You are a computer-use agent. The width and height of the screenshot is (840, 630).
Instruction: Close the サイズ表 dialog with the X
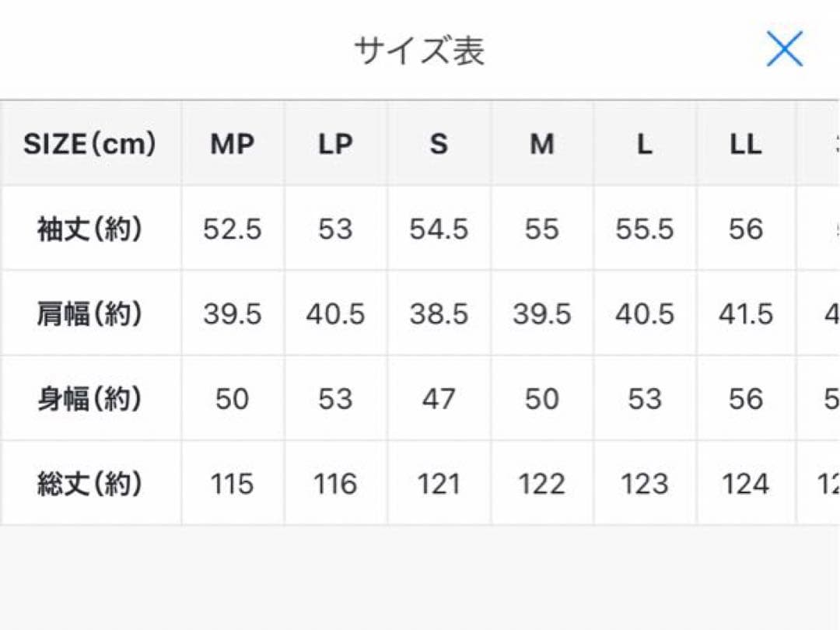[785, 48]
